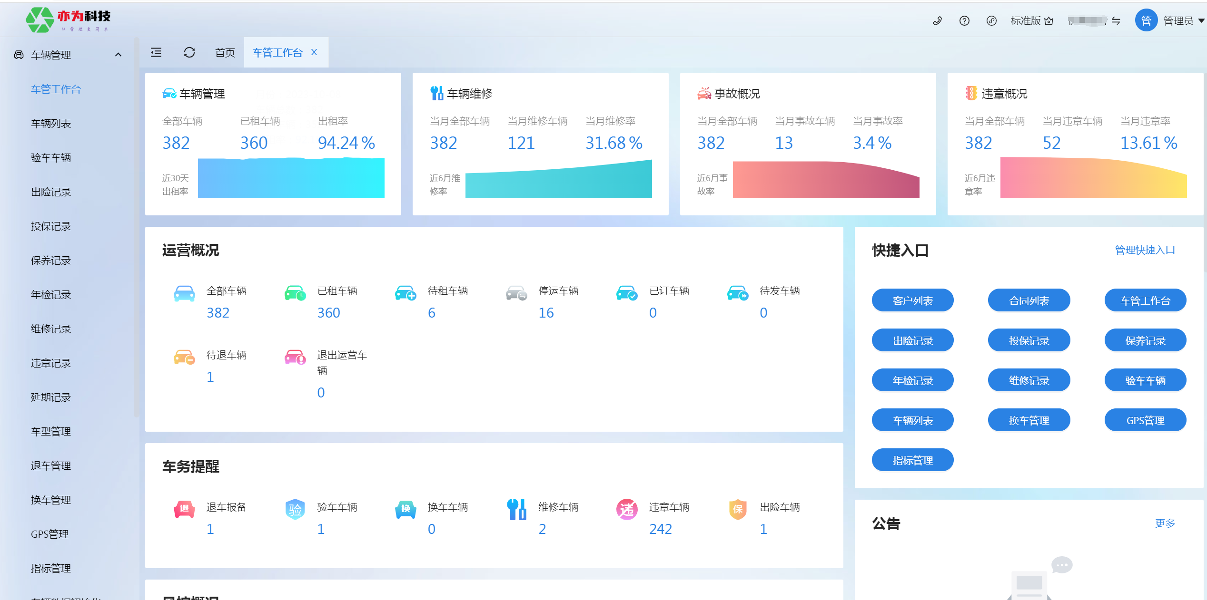Image resolution: width=1207 pixels, height=600 pixels.
Task: Open 违章记录 in the sidebar
Action: (x=51, y=363)
